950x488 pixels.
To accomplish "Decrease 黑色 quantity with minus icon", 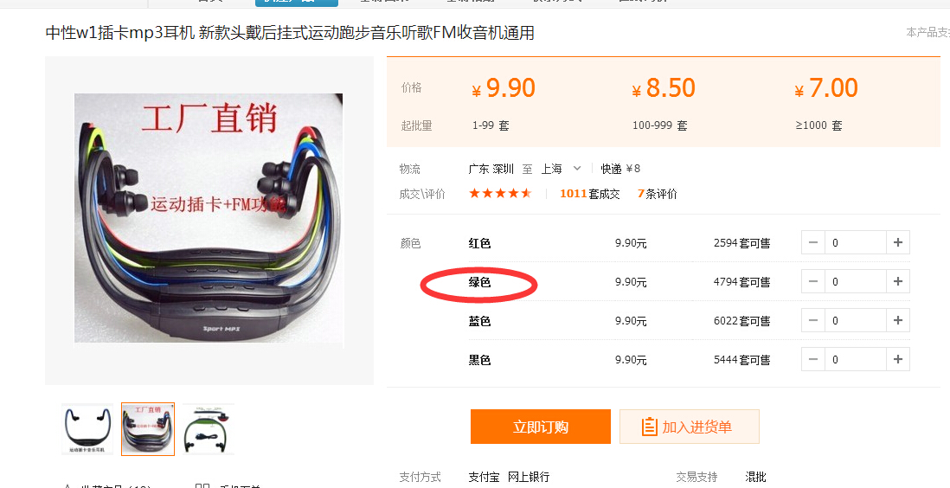I will click(813, 359).
